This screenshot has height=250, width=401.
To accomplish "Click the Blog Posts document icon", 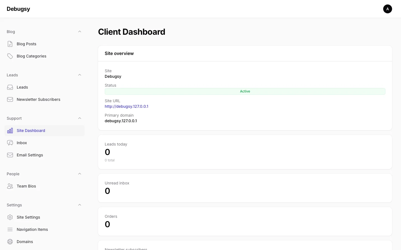I will (10, 44).
